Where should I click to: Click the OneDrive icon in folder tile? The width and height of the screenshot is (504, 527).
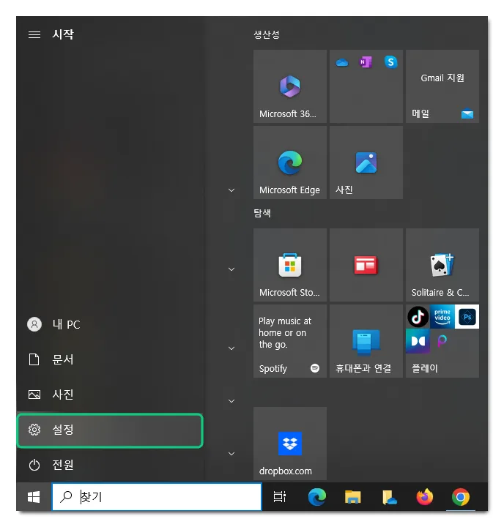pos(342,62)
